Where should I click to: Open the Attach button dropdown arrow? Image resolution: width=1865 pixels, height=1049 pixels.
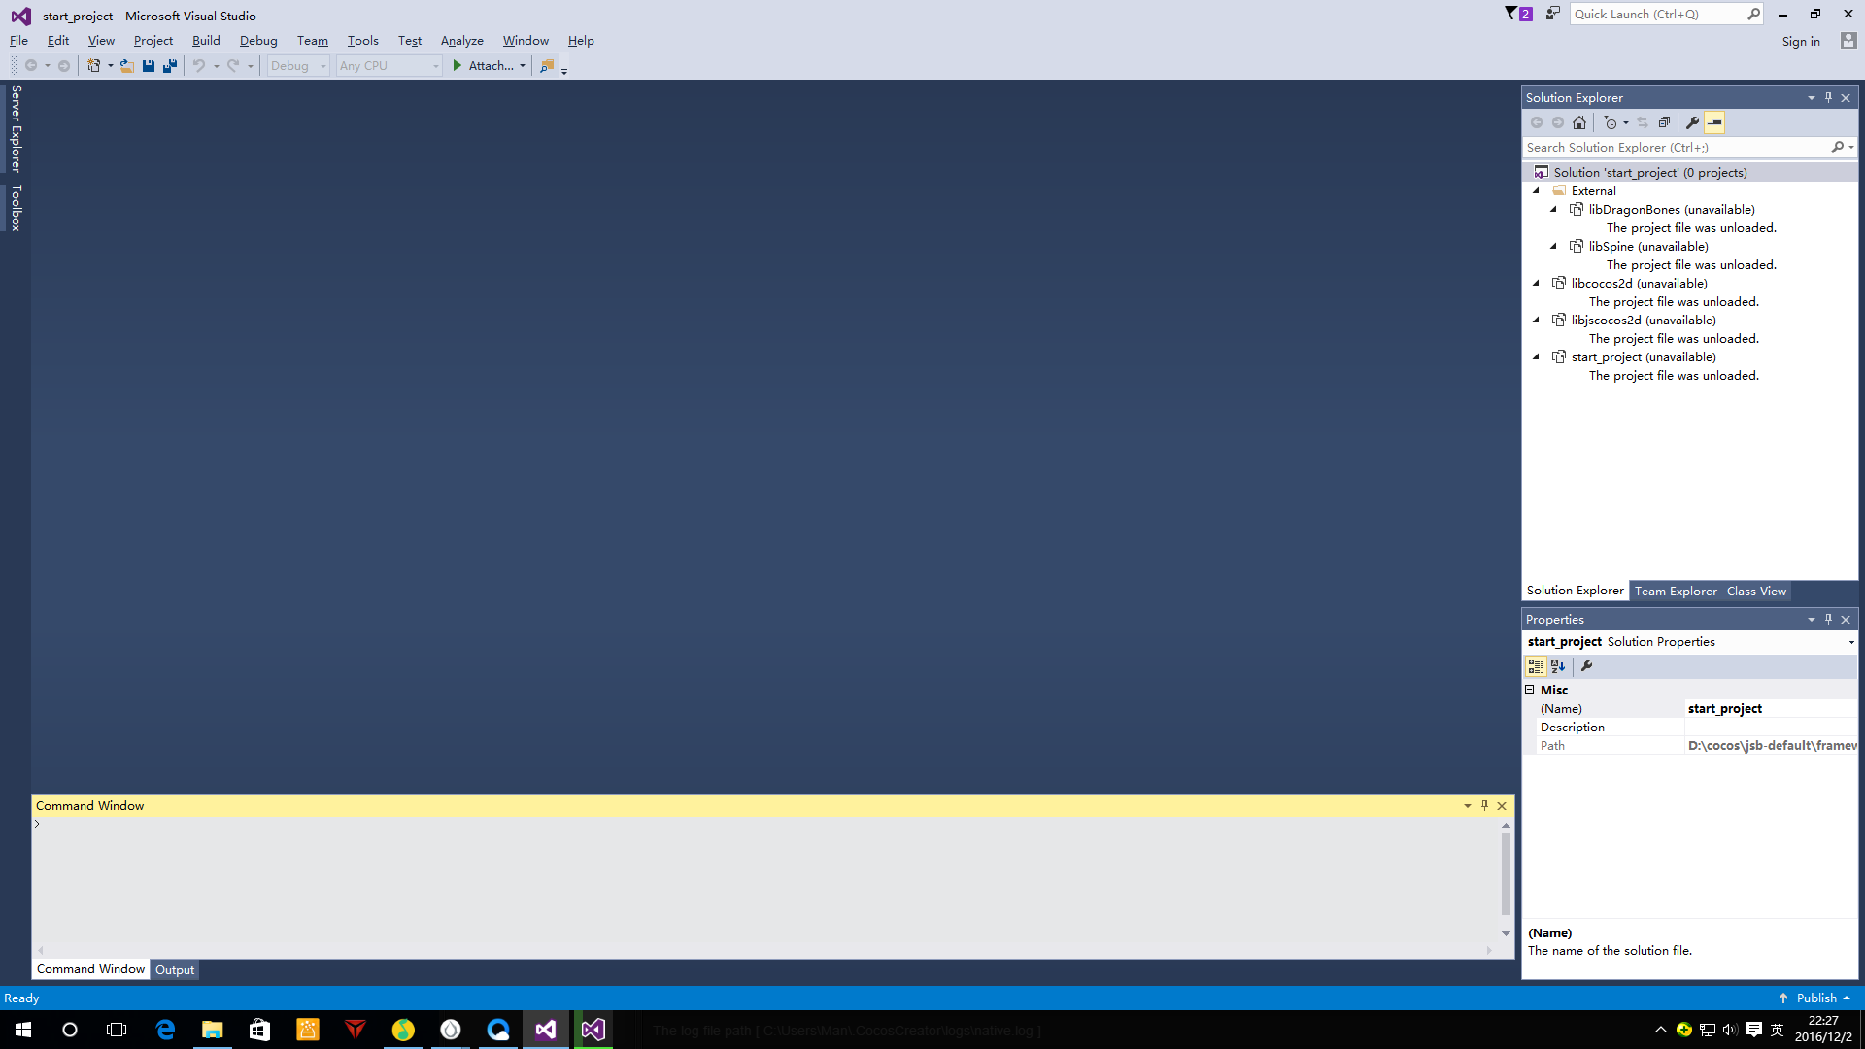coord(523,66)
